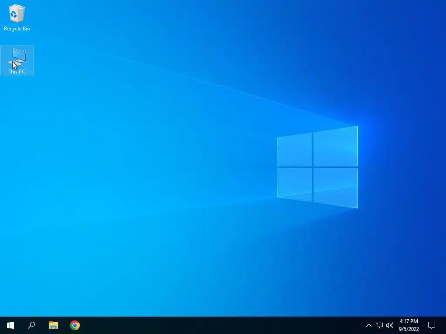Launch File Explorer from the taskbar
This screenshot has width=446, height=334.
pyautogui.click(x=53, y=325)
